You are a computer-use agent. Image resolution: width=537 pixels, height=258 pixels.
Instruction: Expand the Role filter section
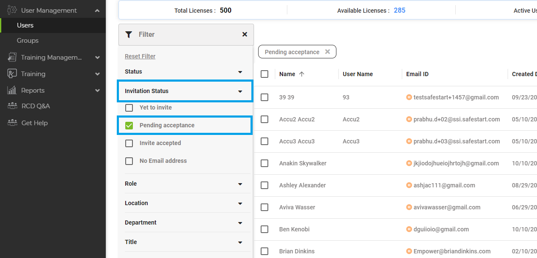[x=240, y=184]
